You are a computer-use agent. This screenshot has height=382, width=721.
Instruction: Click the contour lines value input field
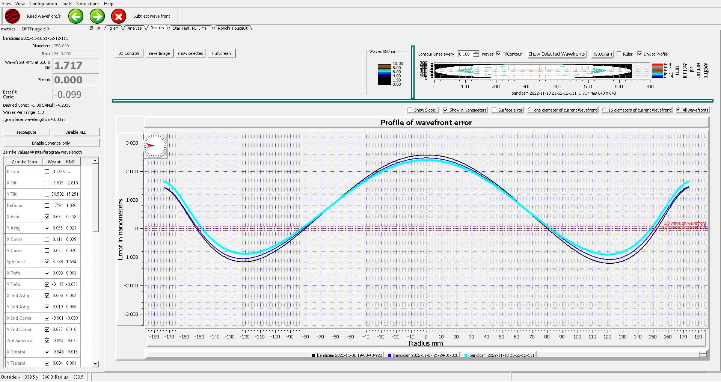465,54
